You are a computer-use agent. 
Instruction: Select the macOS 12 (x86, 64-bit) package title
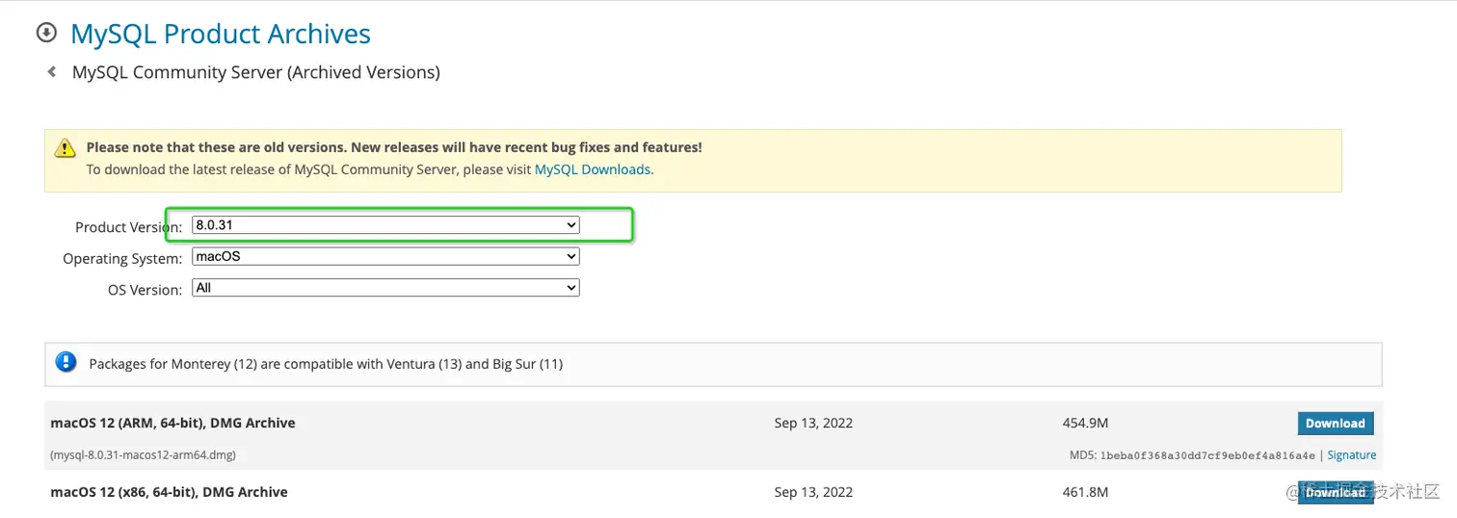click(169, 492)
